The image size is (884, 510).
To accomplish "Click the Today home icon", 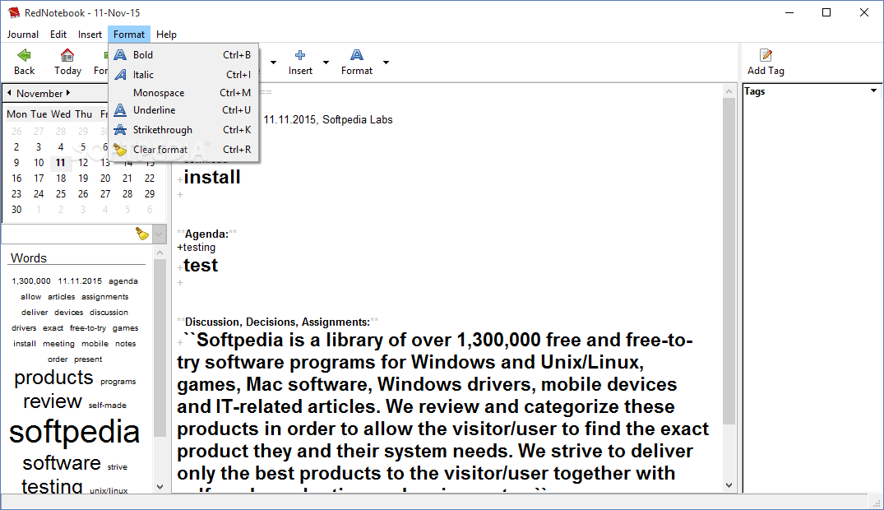I will [67, 55].
